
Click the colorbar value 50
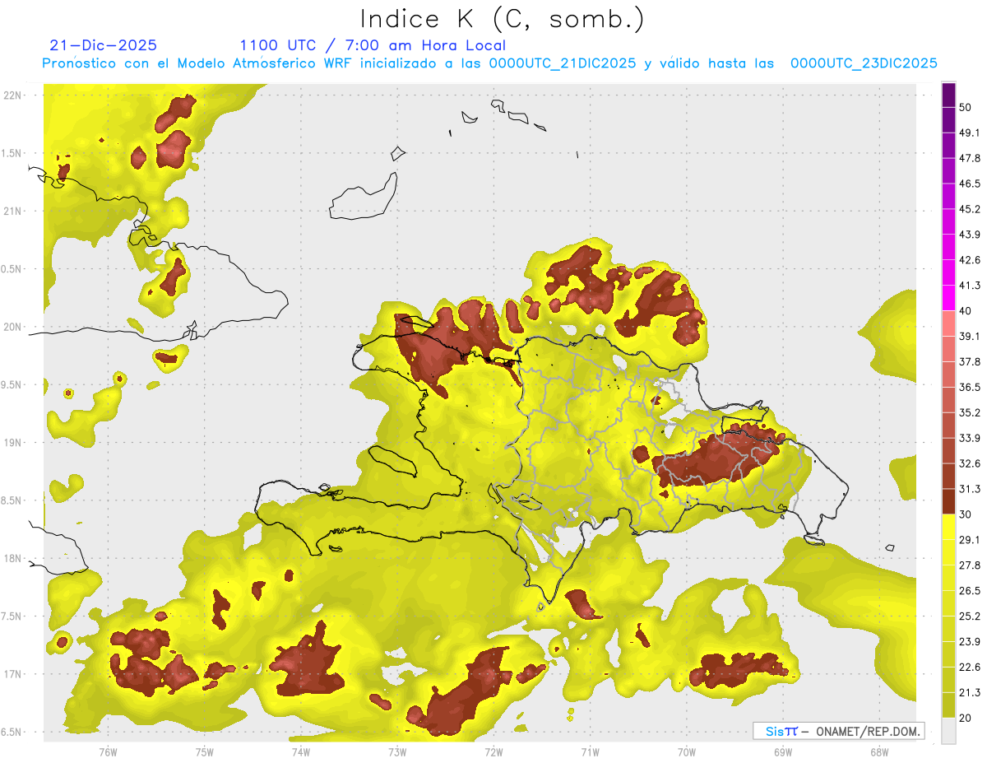click(966, 108)
